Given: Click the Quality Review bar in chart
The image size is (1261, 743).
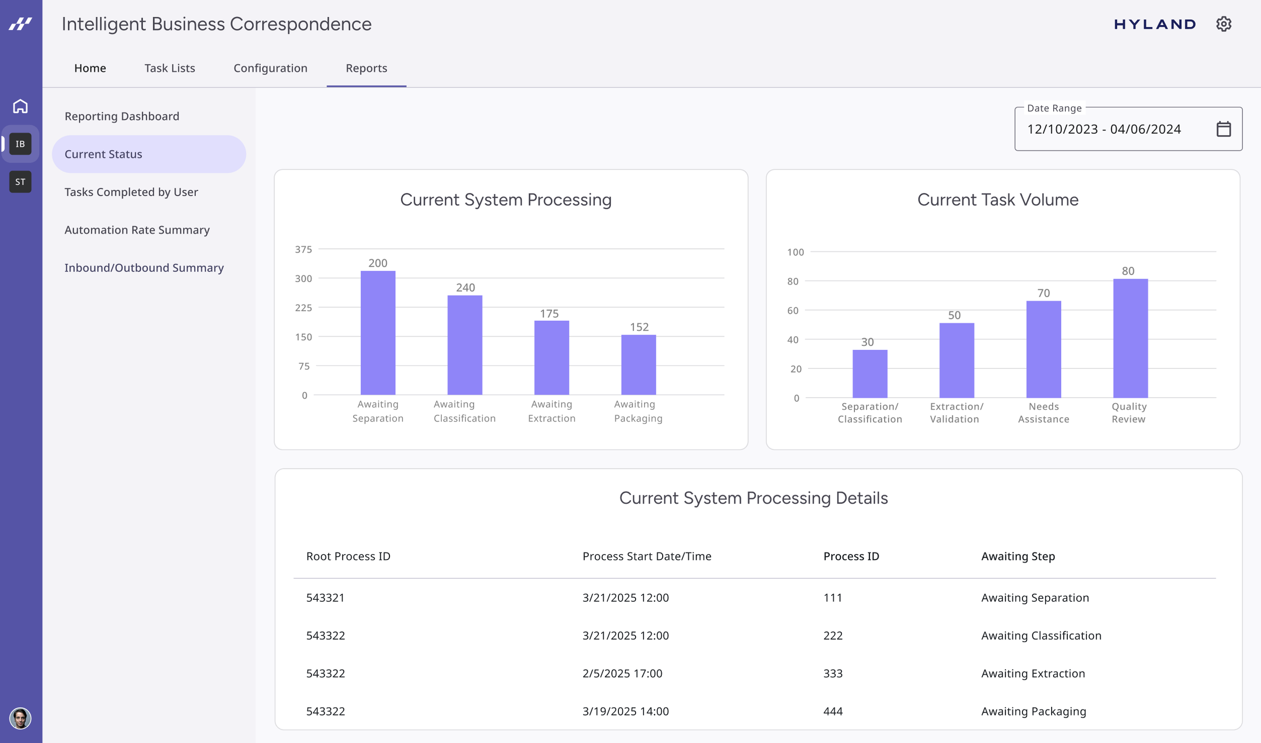Looking at the screenshot, I should coord(1130,338).
